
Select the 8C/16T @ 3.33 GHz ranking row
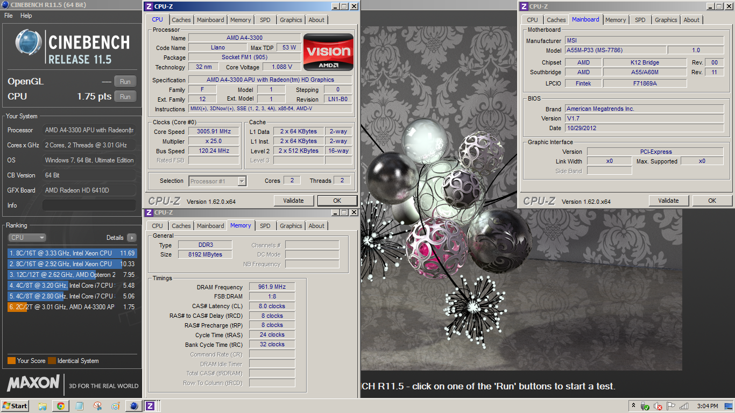(72, 253)
